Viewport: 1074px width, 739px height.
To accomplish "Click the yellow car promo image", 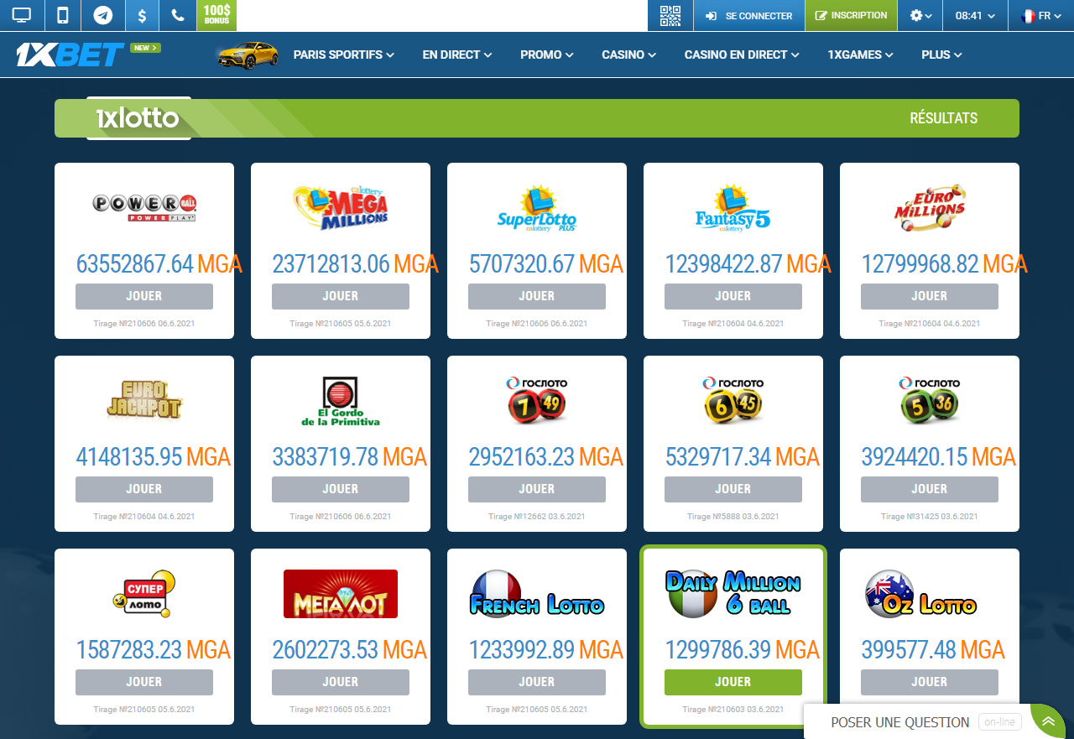I will tap(248, 55).
